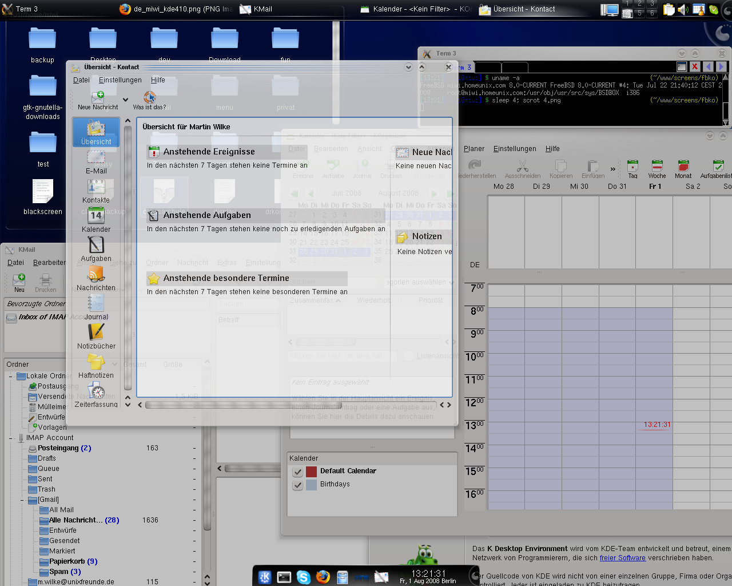Click the volume speaker icon in system tray
The width and height of the screenshot is (732, 586).
683,9
